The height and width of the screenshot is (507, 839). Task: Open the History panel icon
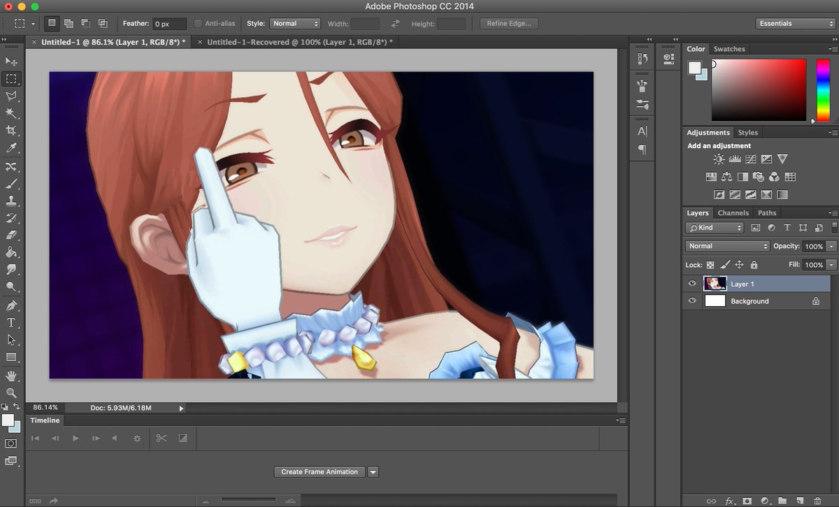tap(643, 59)
